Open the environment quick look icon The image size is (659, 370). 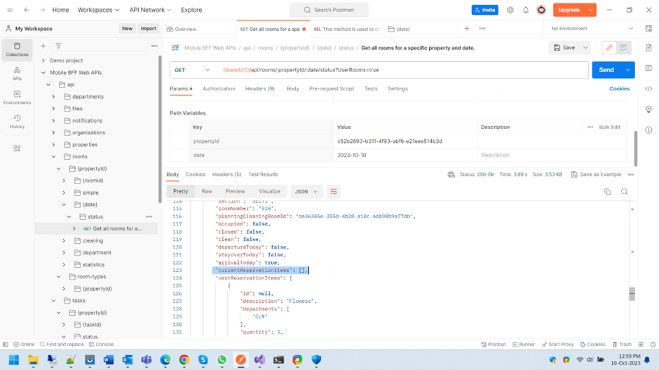648,29
